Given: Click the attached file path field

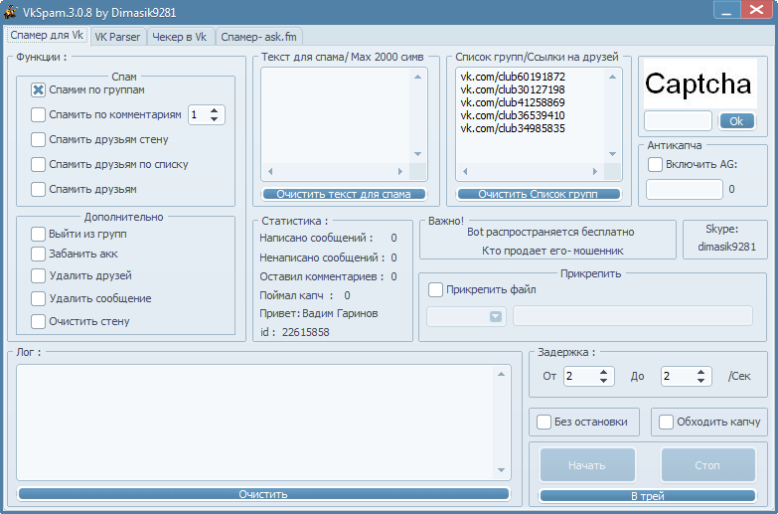Looking at the screenshot, I should click(633, 316).
